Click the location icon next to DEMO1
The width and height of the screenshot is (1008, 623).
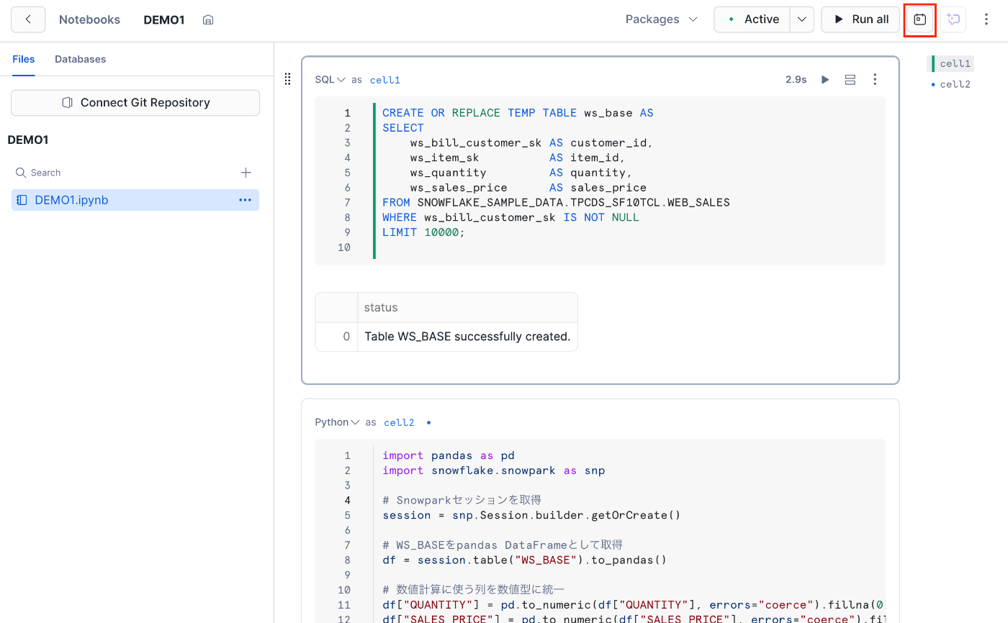tap(208, 20)
